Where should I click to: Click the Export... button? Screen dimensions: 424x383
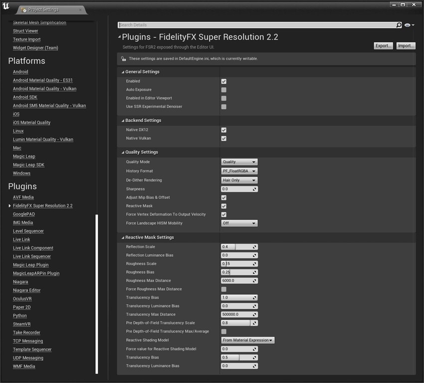(x=383, y=46)
